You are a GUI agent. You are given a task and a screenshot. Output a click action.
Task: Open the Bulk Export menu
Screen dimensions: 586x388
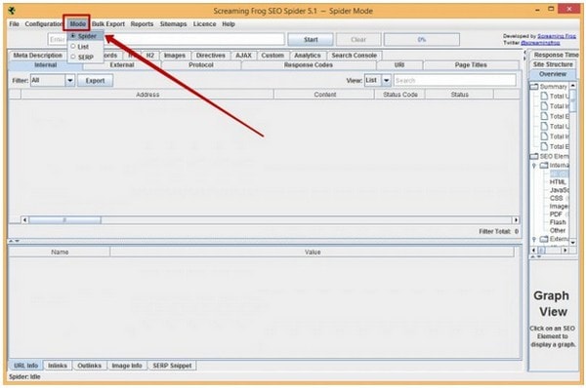tap(108, 23)
